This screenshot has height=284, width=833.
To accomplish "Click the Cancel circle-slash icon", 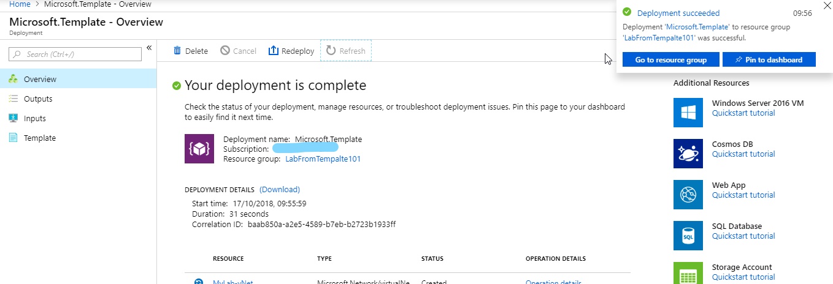I will [x=225, y=51].
